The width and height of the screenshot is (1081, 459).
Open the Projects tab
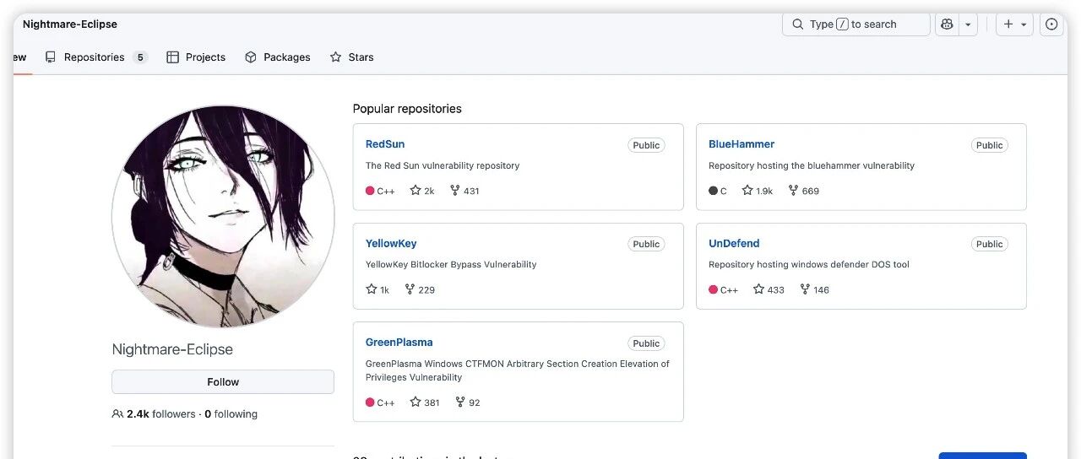coord(196,57)
